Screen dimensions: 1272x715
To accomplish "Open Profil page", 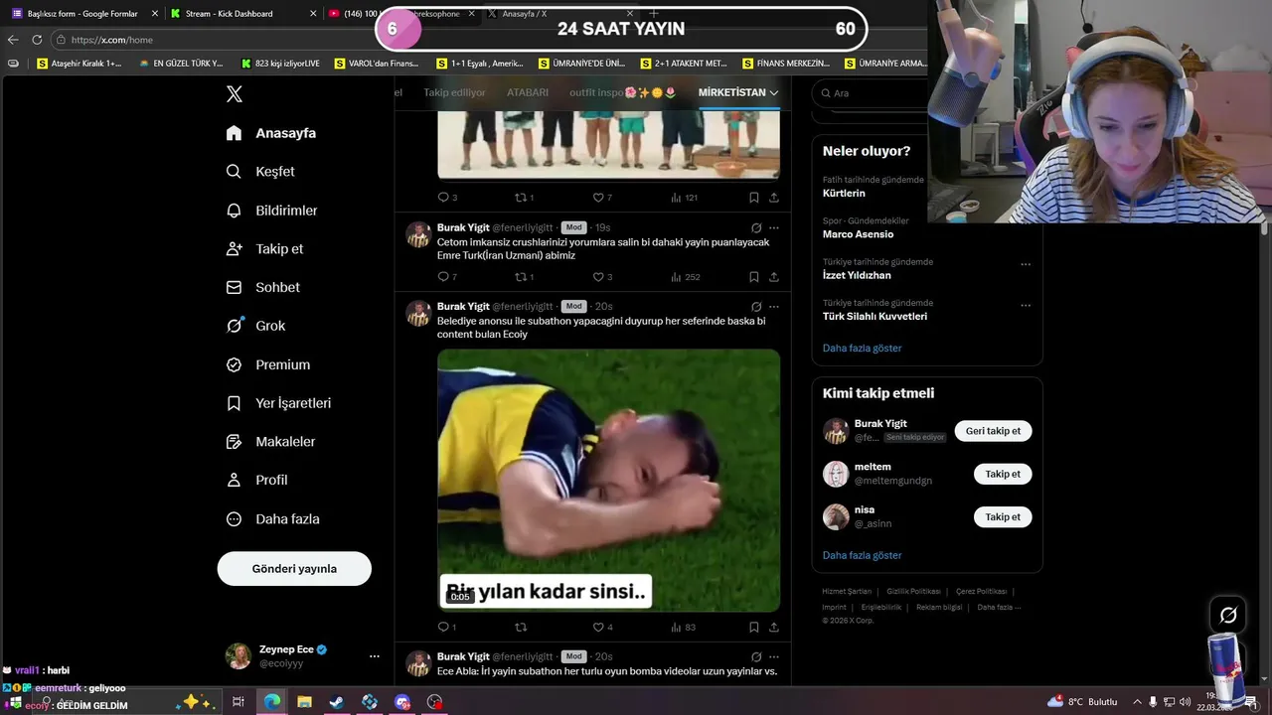I will click(x=256, y=480).
